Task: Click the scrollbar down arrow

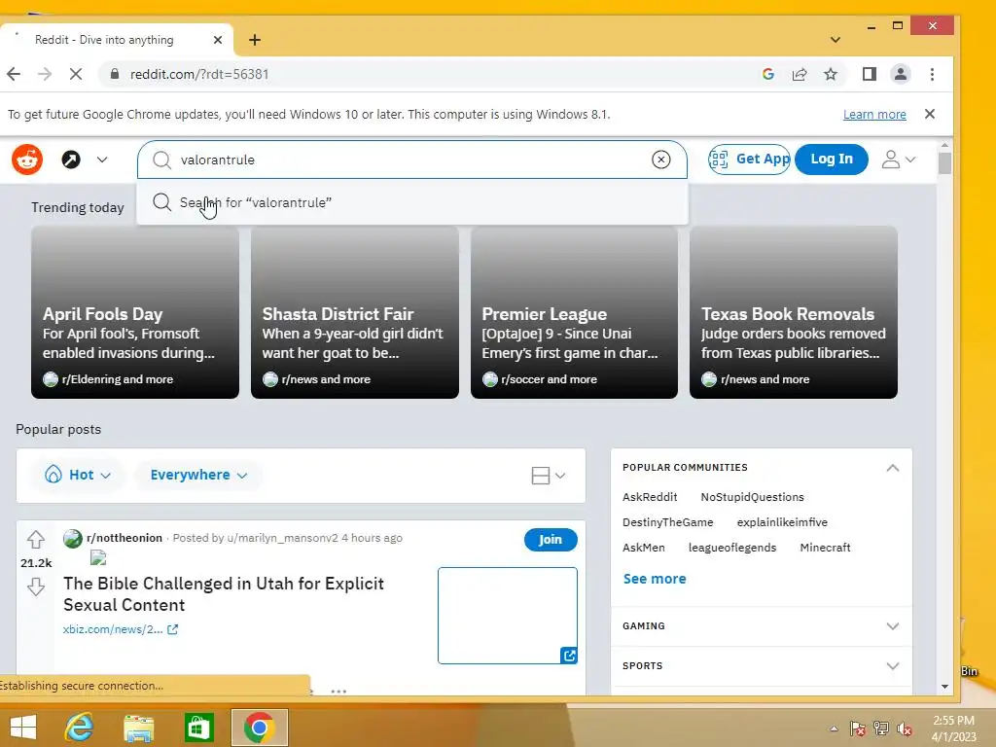Action: (x=944, y=687)
